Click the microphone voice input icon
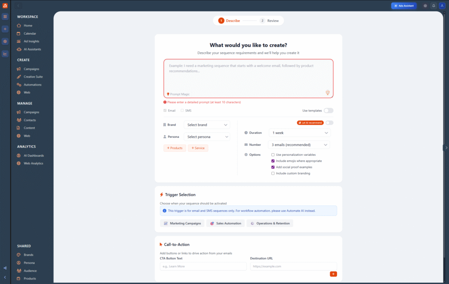This screenshot has height=284, width=449. tap(328, 92)
